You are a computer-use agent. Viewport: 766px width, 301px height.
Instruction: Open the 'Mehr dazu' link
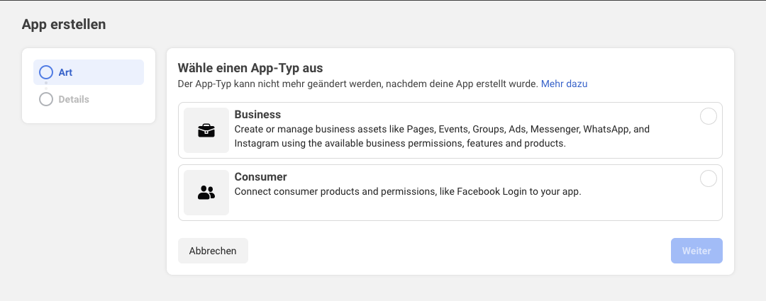click(x=564, y=84)
